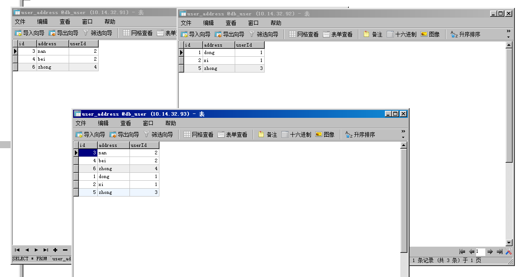Select the 'zhong' cell in the 10.14.32.91 window

pyautogui.click(x=53, y=67)
